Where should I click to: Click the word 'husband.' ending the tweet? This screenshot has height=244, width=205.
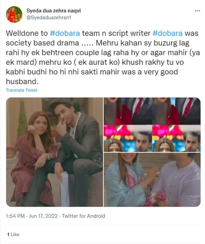tap(22, 81)
